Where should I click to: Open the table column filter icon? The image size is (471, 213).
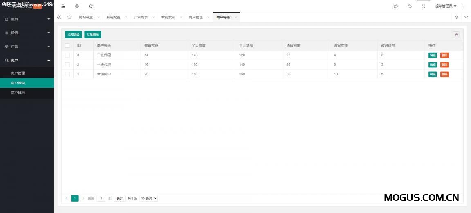(456, 35)
